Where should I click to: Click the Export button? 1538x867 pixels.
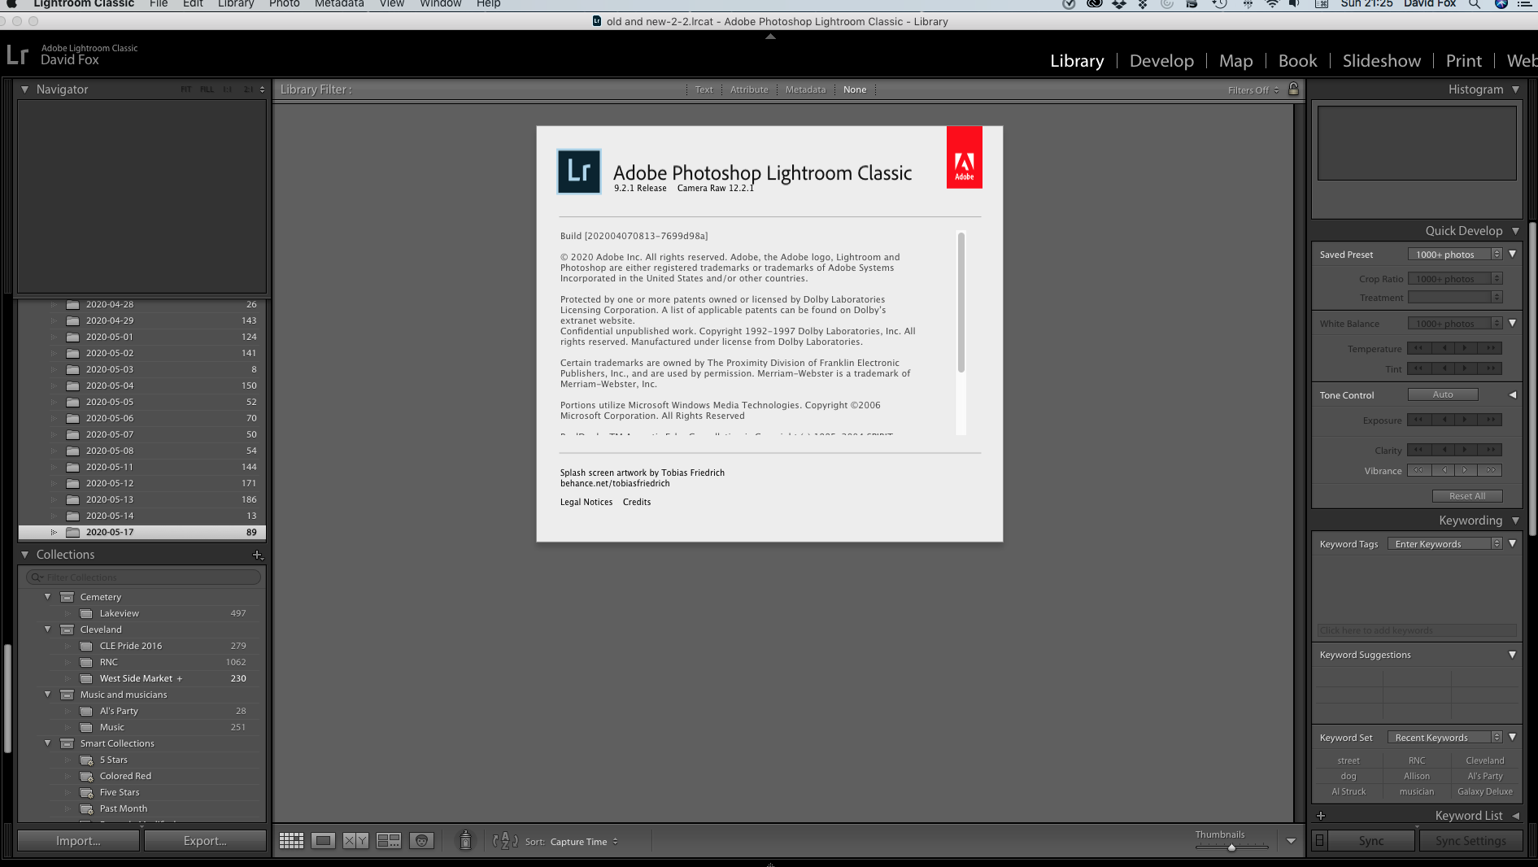click(x=205, y=841)
